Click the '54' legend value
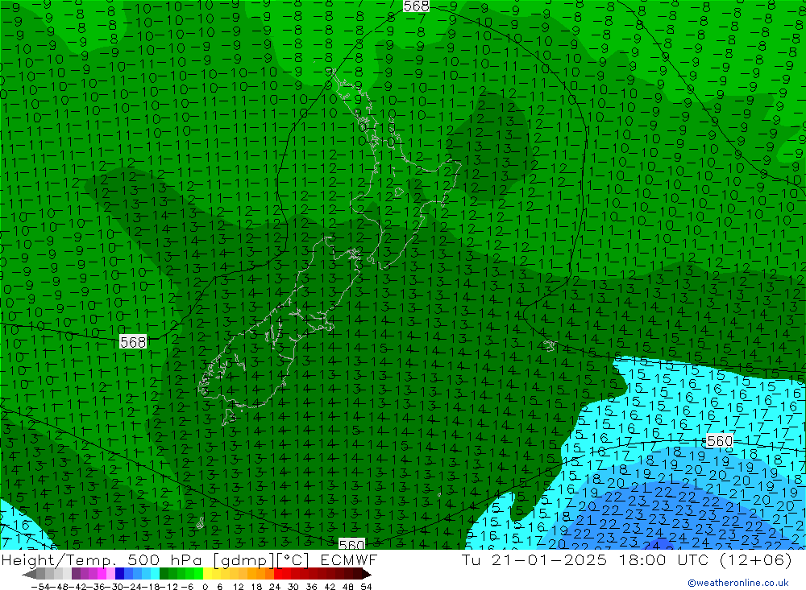This screenshot has height=590, width=806. click(366, 587)
